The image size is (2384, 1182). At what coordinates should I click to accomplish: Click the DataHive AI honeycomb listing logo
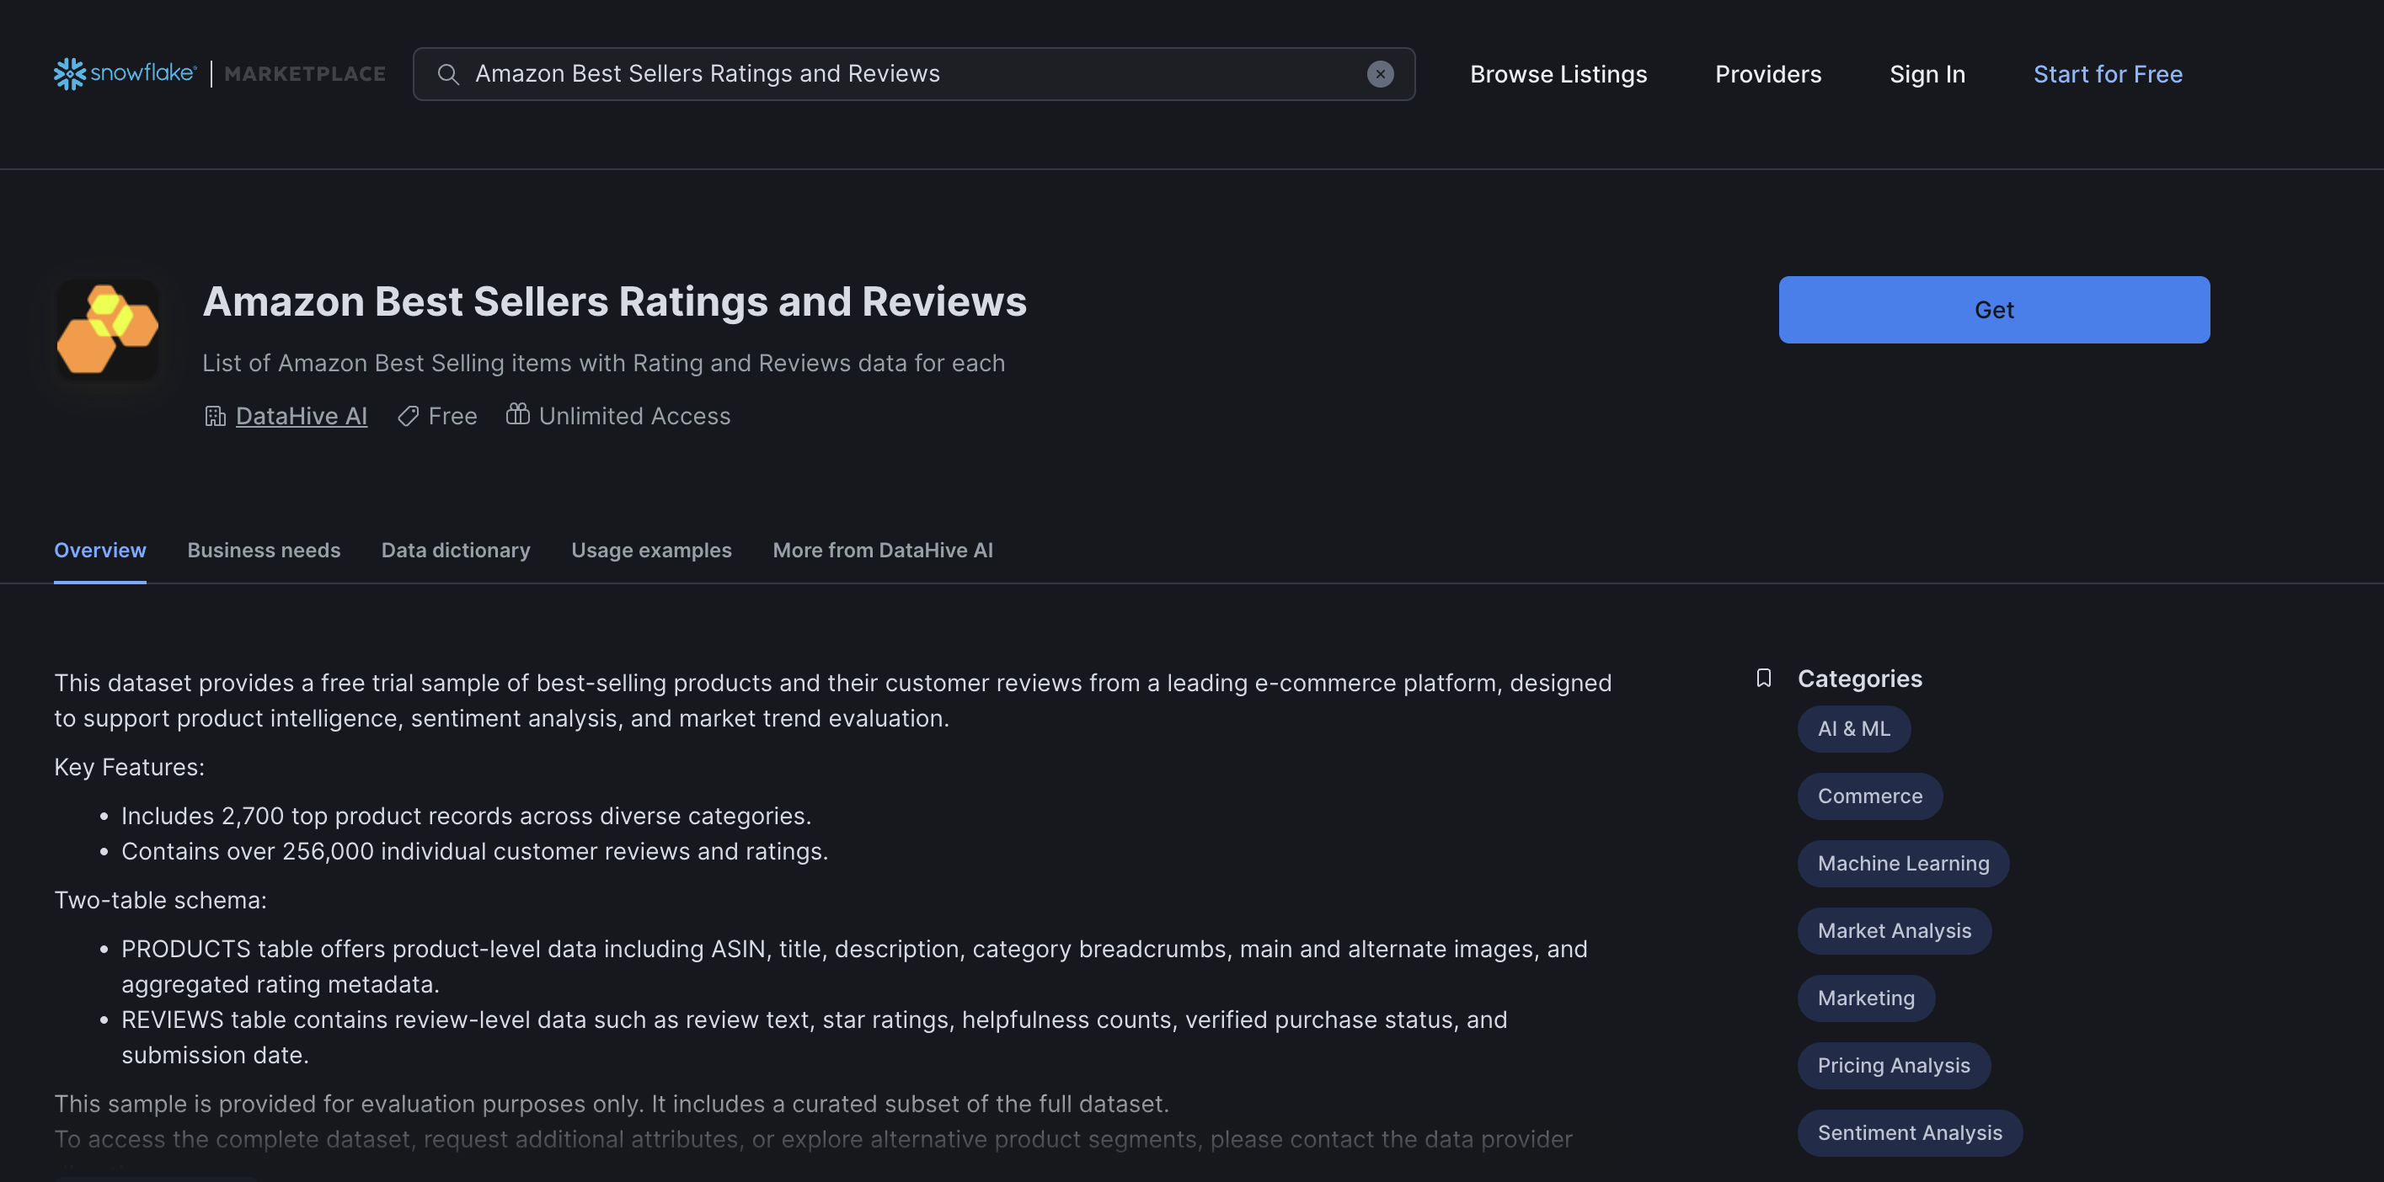pyautogui.click(x=107, y=329)
